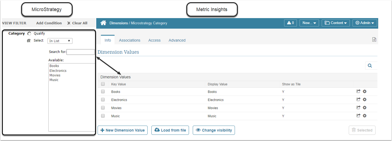This screenshot has width=392, height=141.
Task: Check the Music row checkbox
Action: [x=103, y=116]
